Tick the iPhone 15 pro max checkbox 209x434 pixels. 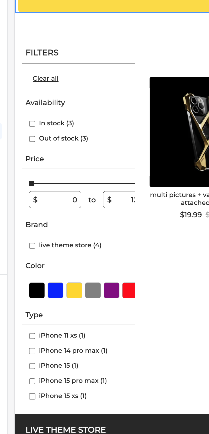tap(32, 381)
